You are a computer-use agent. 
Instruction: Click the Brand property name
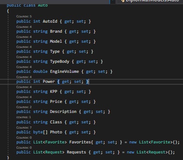56,31
